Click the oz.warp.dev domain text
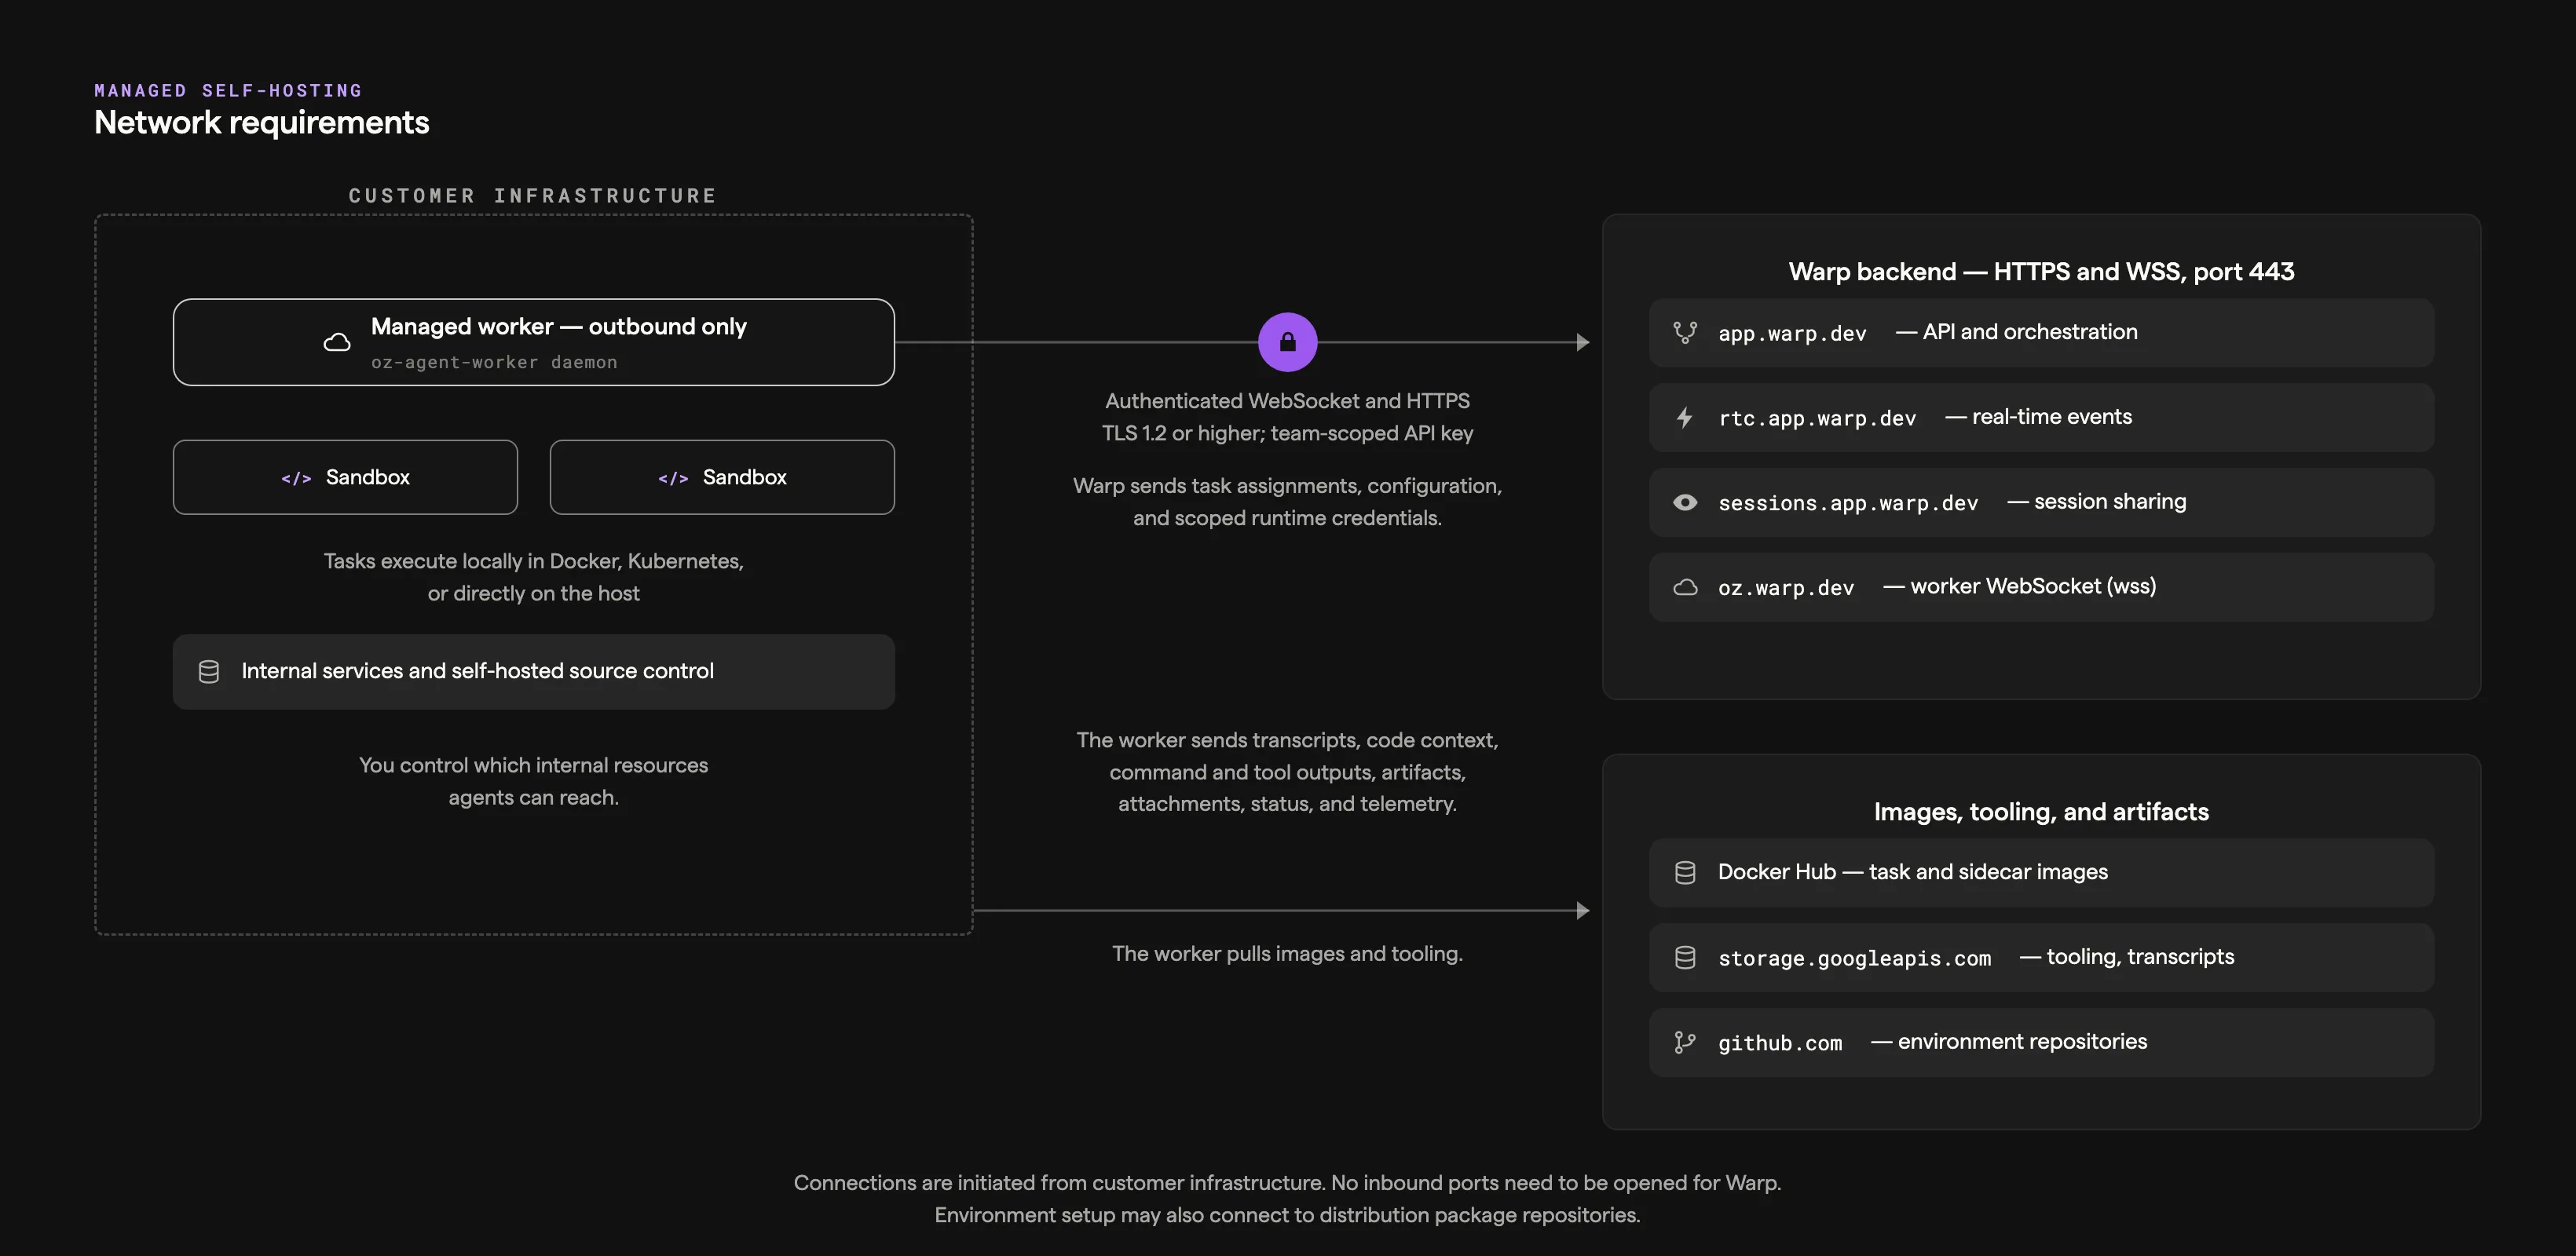Viewport: 2576px width, 1256px height. (1786, 589)
